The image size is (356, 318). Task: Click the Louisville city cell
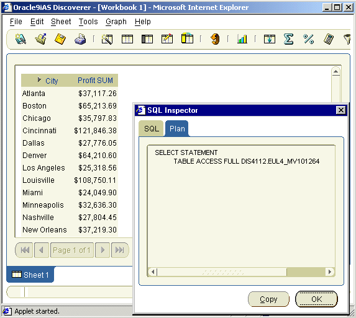[39, 180]
